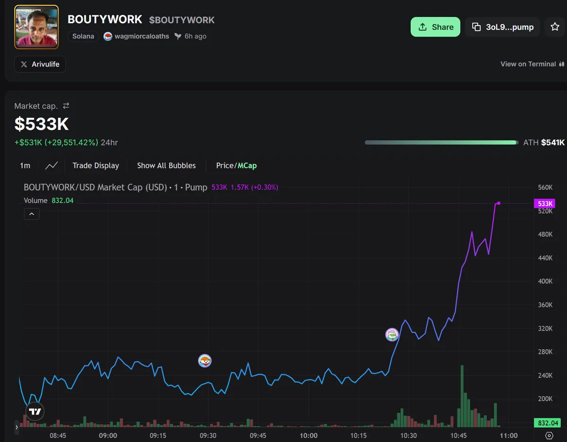The height and width of the screenshot is (442, 567).
Task: Click the orange-haired trade bubble at 09:30
Action: click(x=205, y=361)
